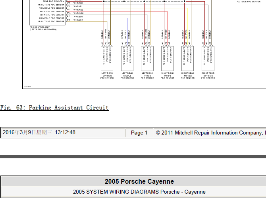Click pin number B16 on control unit
Screen dimensions: 266x198
(69, 20)
